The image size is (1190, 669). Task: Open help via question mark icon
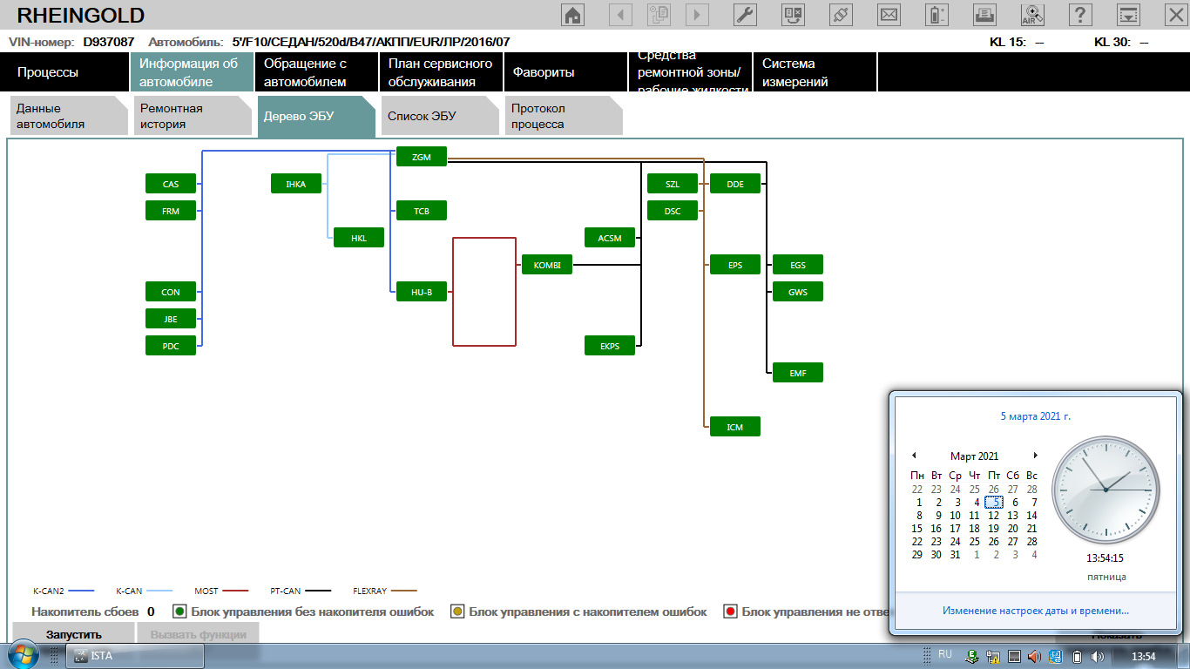pos(1080,15)
